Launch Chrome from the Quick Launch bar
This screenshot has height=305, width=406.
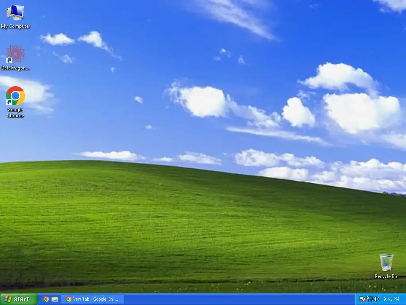[x=46, y=299]
